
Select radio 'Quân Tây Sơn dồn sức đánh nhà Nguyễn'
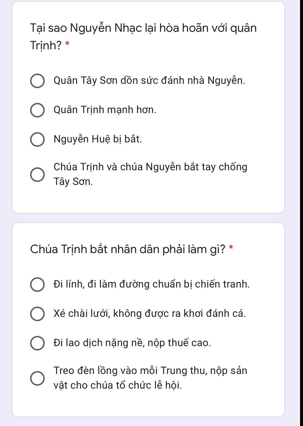[x=38, y=81]
